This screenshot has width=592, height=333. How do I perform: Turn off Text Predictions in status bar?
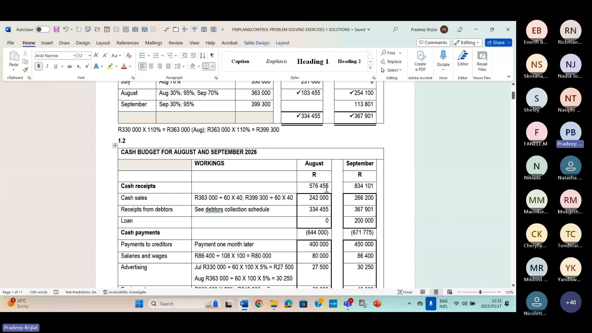[80, 292]
